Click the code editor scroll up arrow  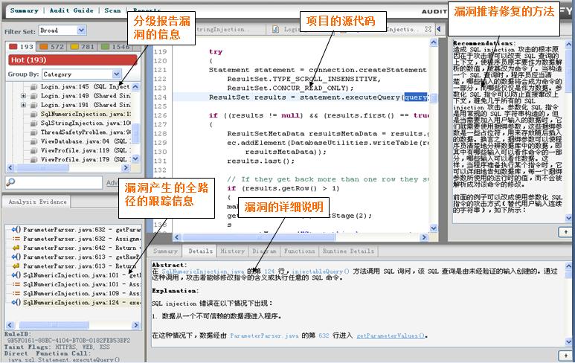[434, 42]
